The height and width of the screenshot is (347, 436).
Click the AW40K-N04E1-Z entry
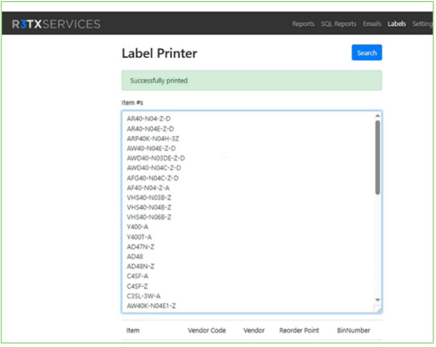point(151,306)
